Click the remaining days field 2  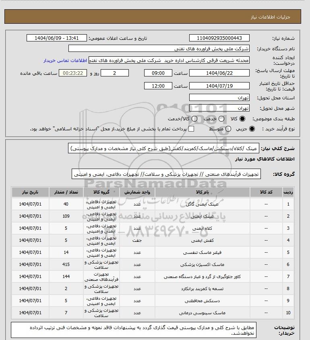[x=115, y=73]
